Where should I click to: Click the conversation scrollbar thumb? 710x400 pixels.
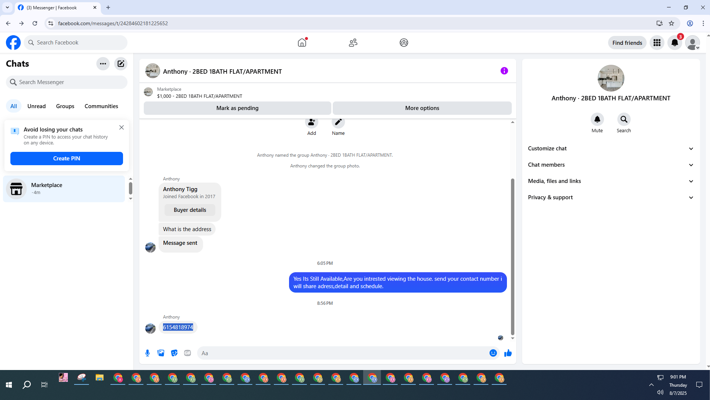pos(512,256)
